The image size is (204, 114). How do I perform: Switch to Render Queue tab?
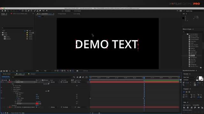click(x=7, y=74)
